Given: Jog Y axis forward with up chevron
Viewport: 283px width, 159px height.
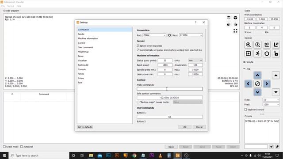Looking at the screenshot, I should click(x=257, y=75).
